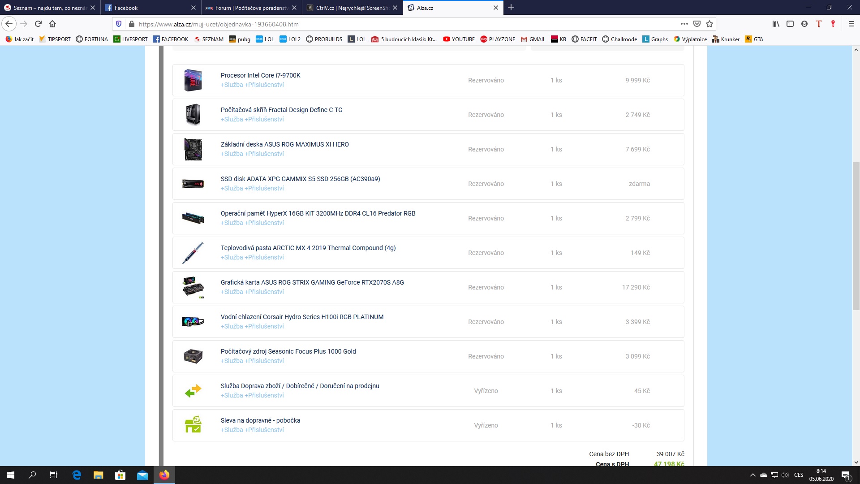Click the page vertical scrollbar
Image resolution: width=860 pixels, height=484 pixels.
(x=856, y=236)
